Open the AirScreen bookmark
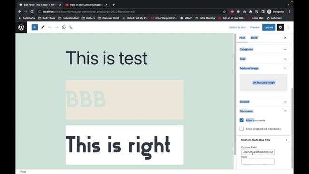The height and width of the screenshot is (174, 309). point(274,18)
